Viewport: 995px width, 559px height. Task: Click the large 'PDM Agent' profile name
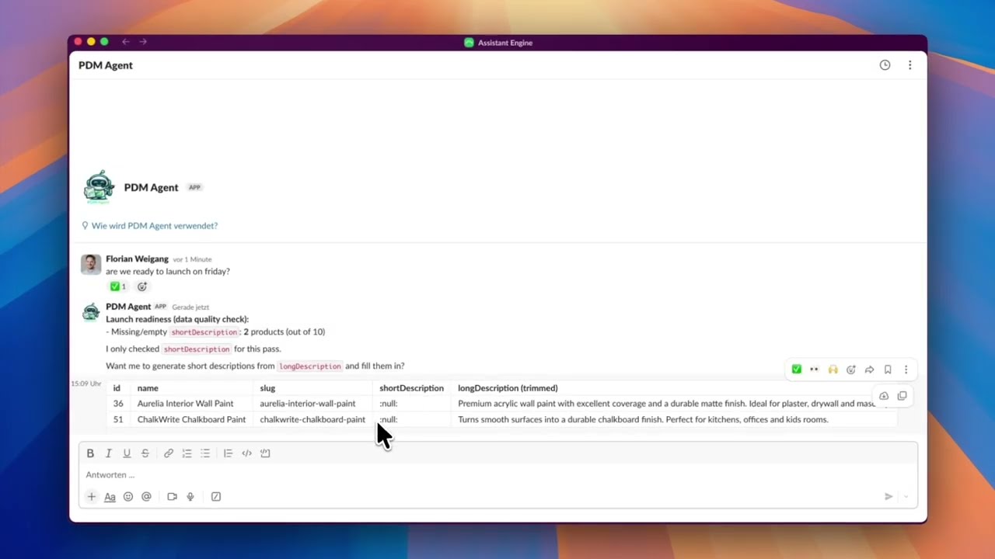[151, 188]
